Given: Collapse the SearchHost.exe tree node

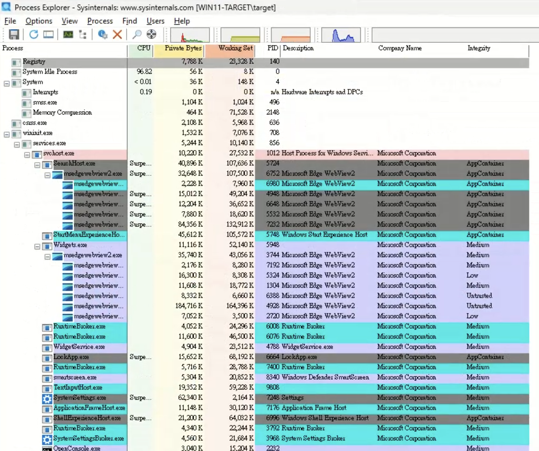Looking at the screenshot, I should pyautogui.click(x=37, y=165).
